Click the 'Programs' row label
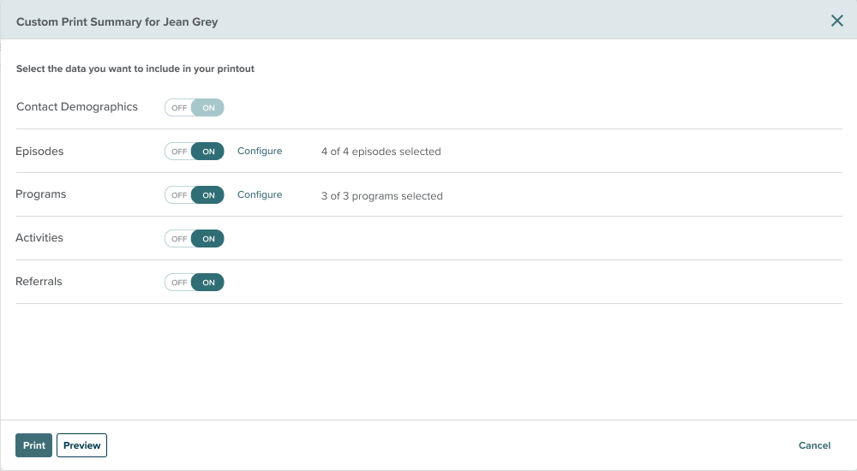857x471 pixels. [40, 194]
